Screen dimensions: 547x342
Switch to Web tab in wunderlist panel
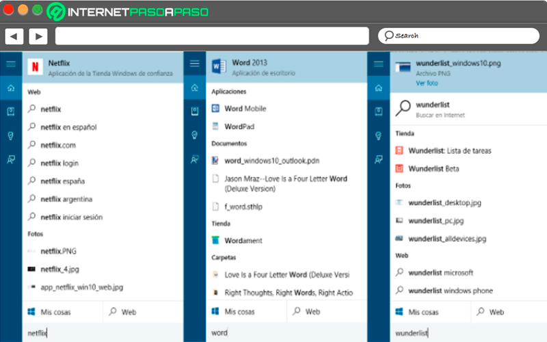[x=509, y=312]
